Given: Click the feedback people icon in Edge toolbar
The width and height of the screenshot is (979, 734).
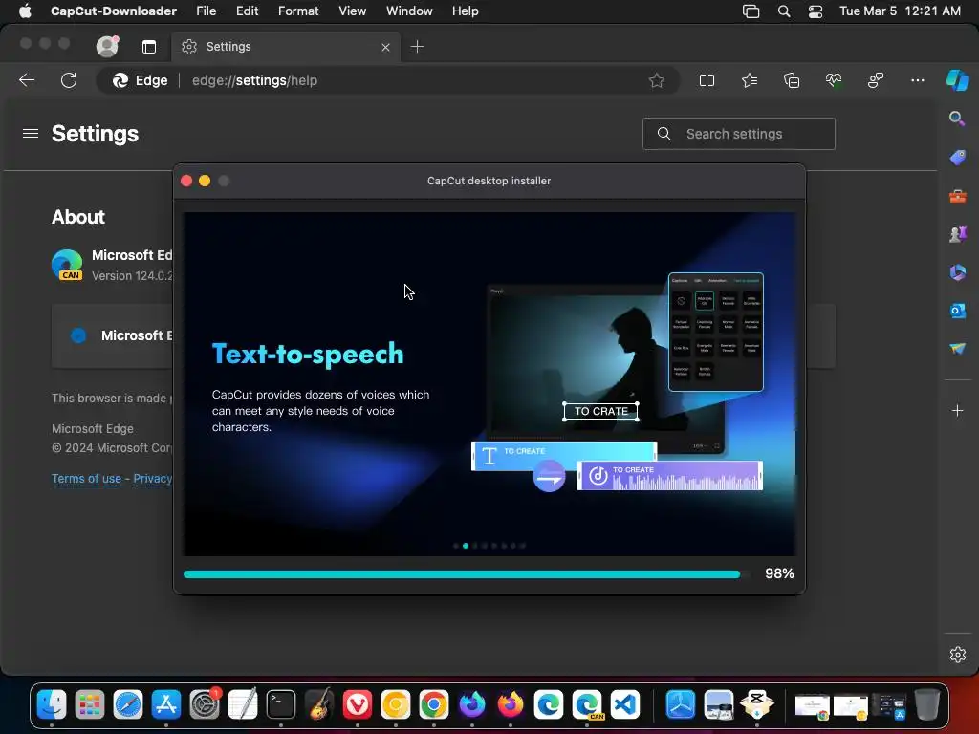Looking at the screenshot, I should pos(876,80).
